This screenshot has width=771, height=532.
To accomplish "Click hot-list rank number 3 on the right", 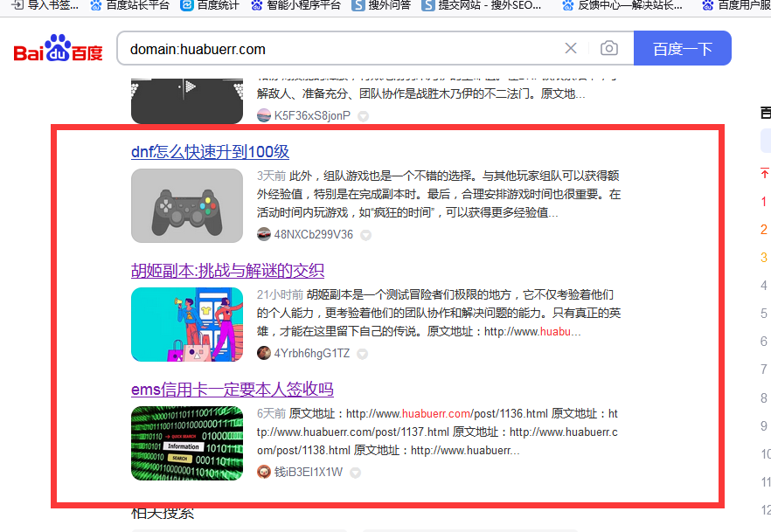I will point(764,258).
